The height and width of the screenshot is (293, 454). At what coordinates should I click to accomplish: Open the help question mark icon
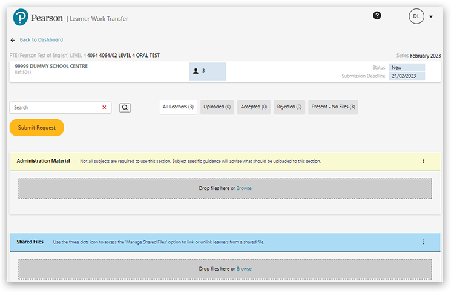pos(377,16)
